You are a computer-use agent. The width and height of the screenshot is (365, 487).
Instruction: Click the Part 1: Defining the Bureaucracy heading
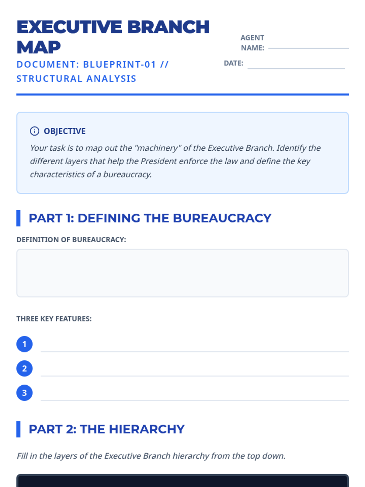[150, 218]
